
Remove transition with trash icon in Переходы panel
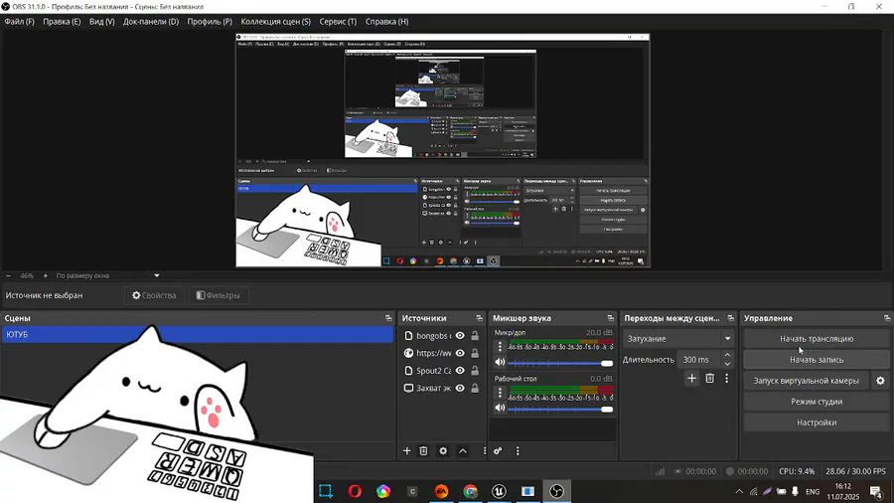coord(710,378)
